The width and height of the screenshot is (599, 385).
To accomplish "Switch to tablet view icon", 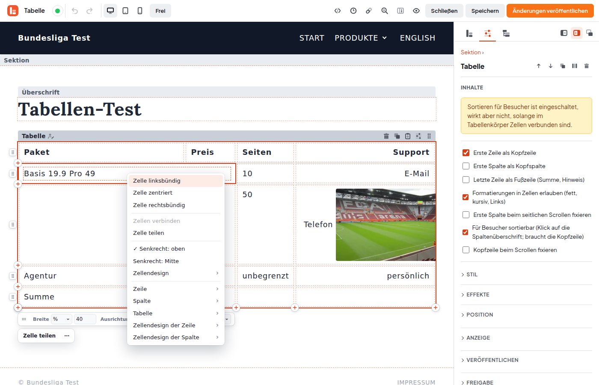I will [125, 11].
